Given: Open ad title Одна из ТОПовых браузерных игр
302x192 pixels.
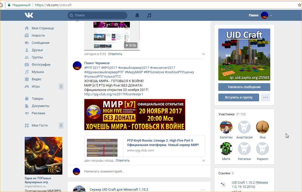Looking at the screenshot, I should point(38,180).
